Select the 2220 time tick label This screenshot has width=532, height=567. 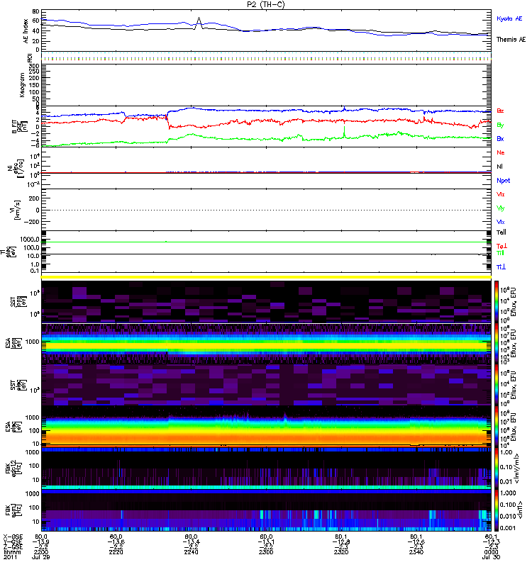click(116, 552)
